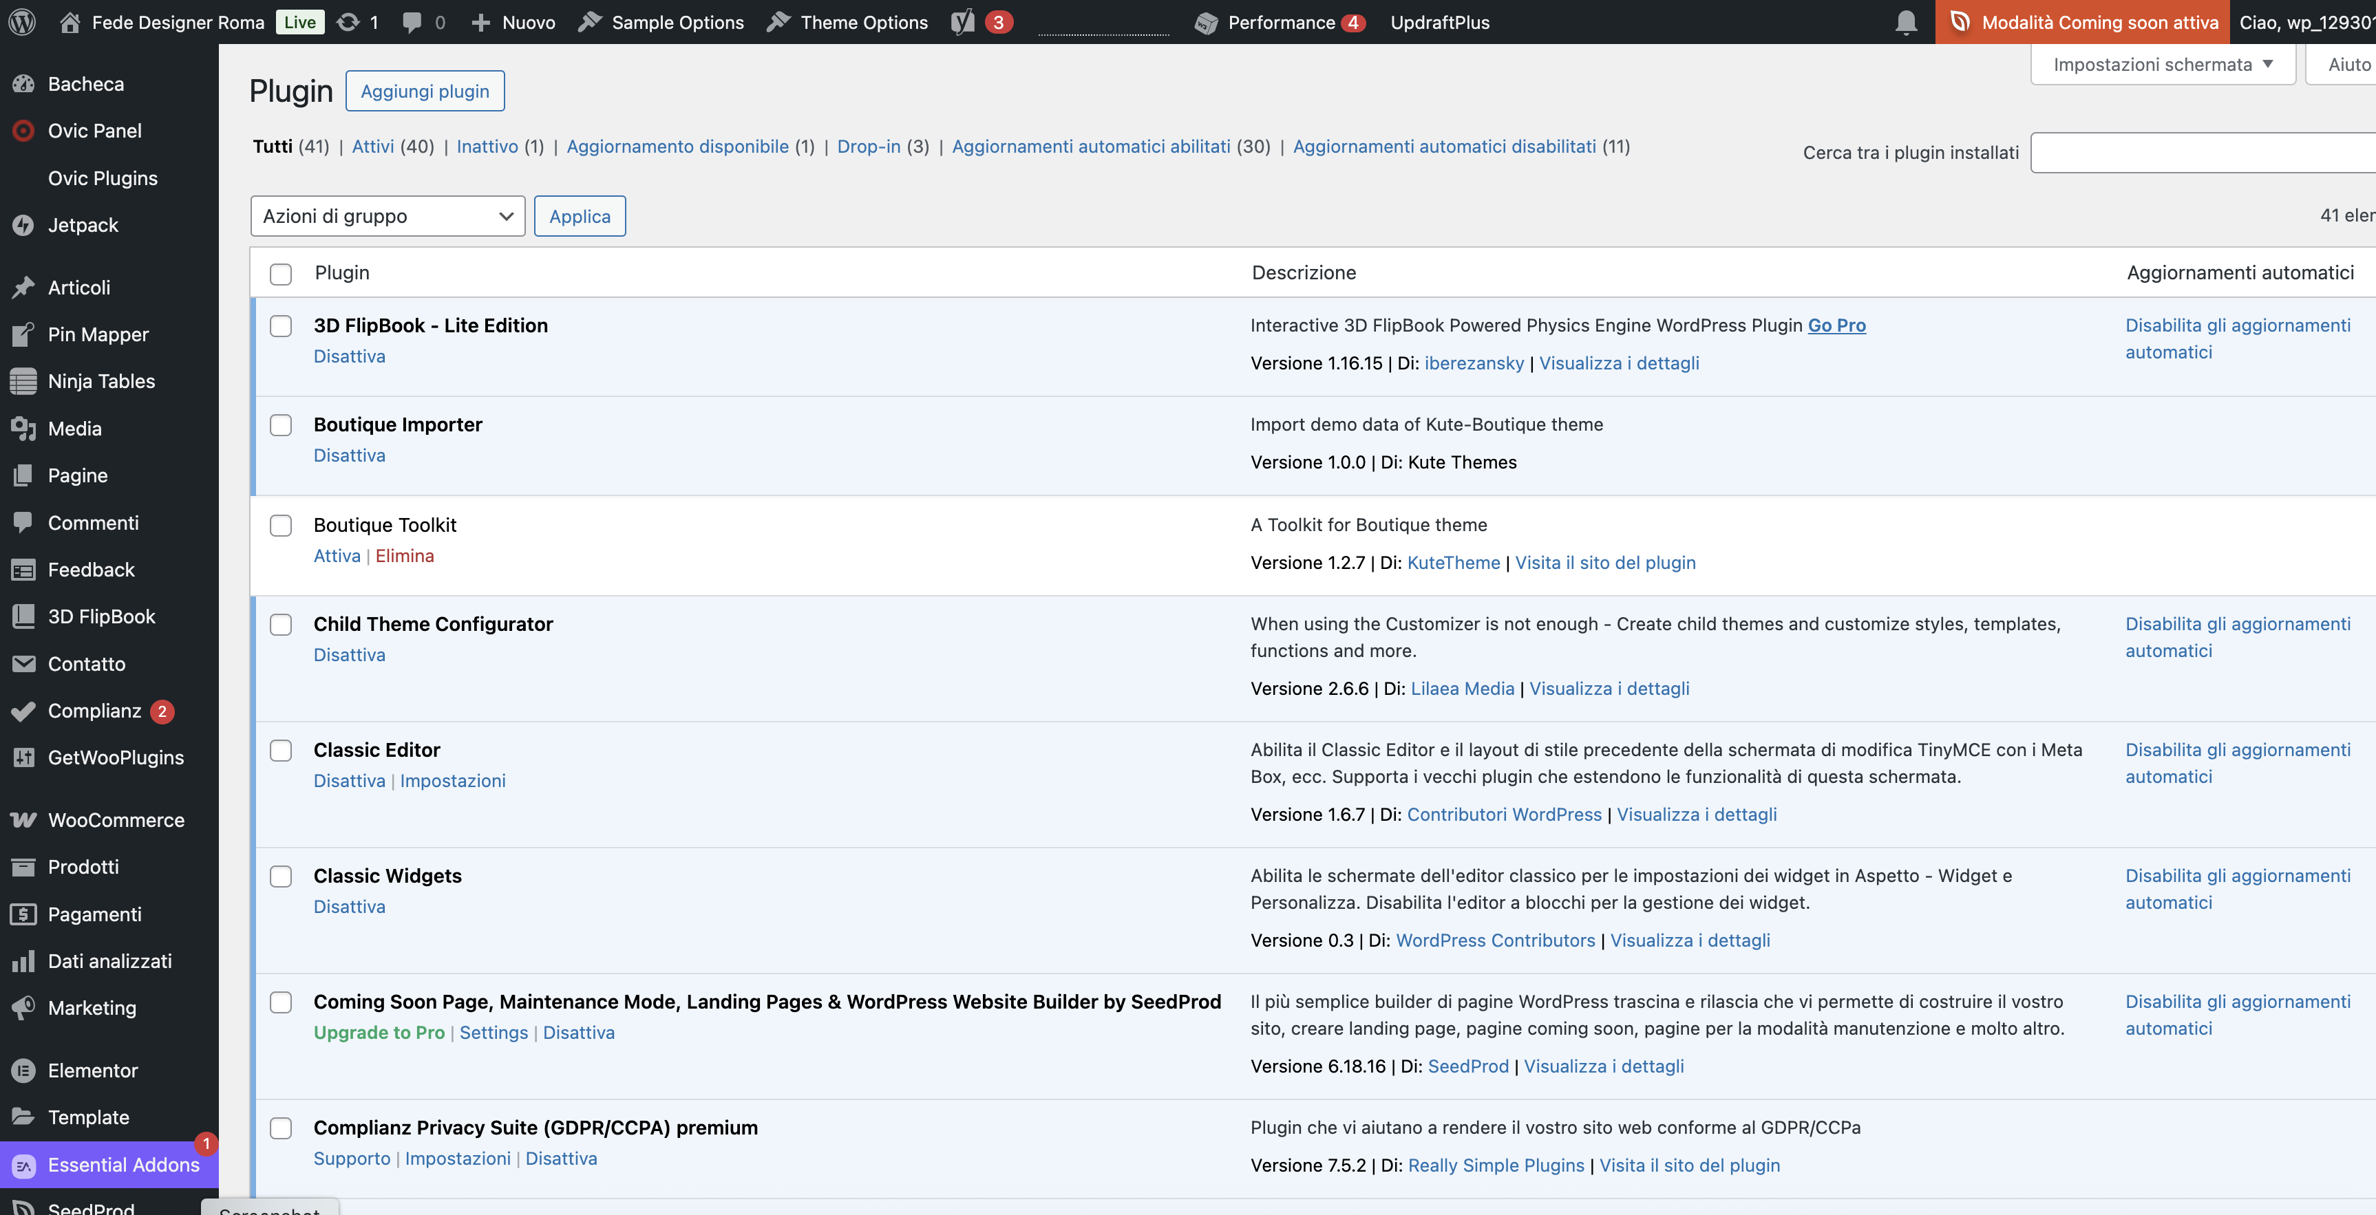Viewport: 2376px width, 1215px height.
Task: Click the Modalità Coming soon attiva badge
Action: (x=2082, y=22)
